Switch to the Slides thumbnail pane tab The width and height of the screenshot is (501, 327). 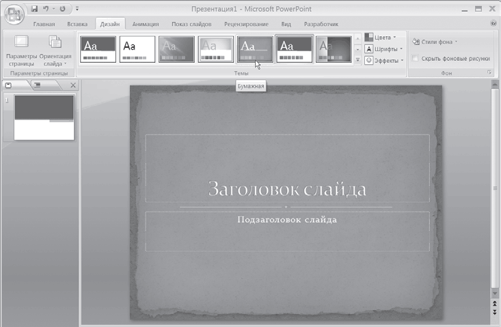point(15,85)
